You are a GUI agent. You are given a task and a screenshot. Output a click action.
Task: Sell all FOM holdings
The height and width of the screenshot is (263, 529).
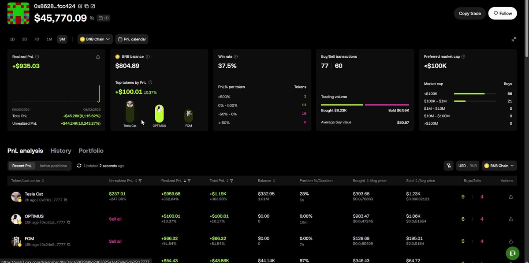coord(115,241)
